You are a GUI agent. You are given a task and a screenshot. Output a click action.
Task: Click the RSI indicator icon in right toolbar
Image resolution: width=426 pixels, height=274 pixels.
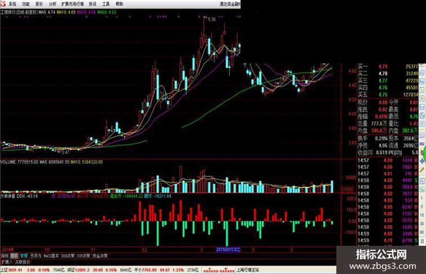(421, 144)
